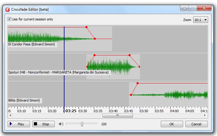Click the scrollbar left arrow
The height and width of the screenshot is (136, 217).
pos(10,116)
